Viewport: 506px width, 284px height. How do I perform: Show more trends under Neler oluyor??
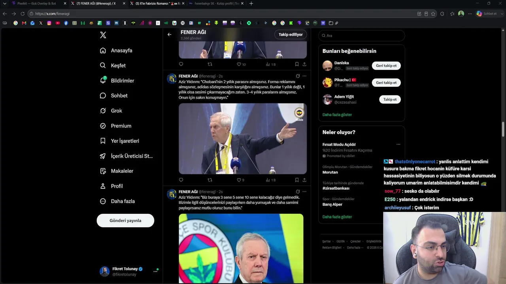[x=337, y=217]
